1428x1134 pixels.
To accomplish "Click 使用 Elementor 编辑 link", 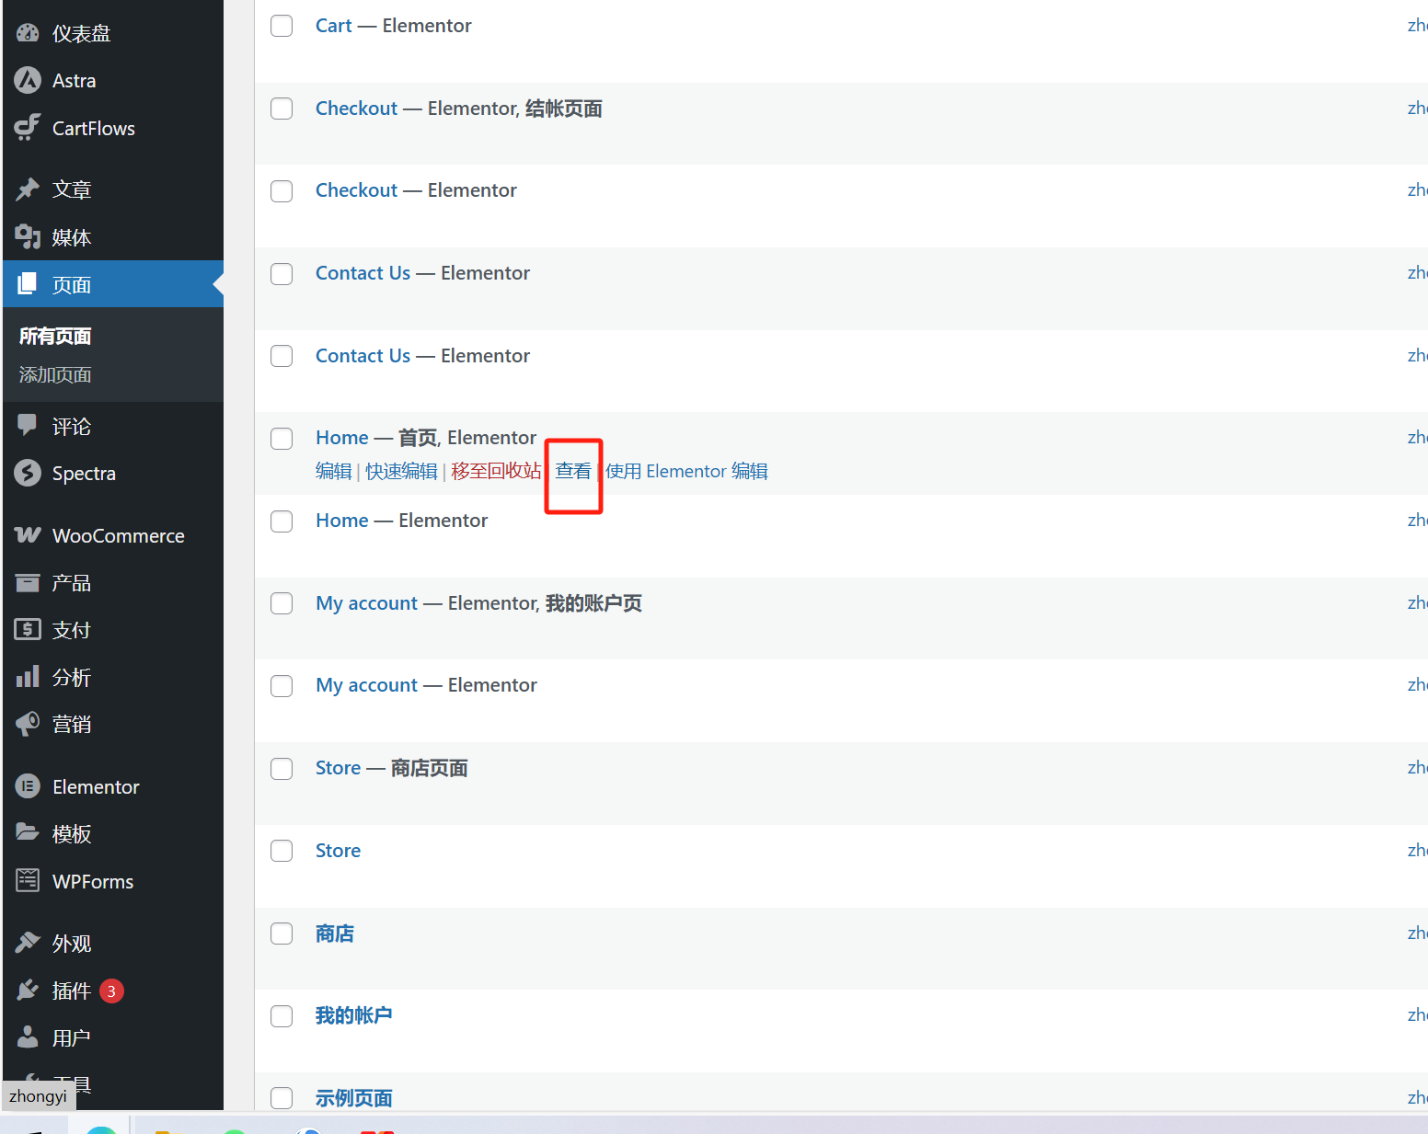I will (x=686, y=471).
